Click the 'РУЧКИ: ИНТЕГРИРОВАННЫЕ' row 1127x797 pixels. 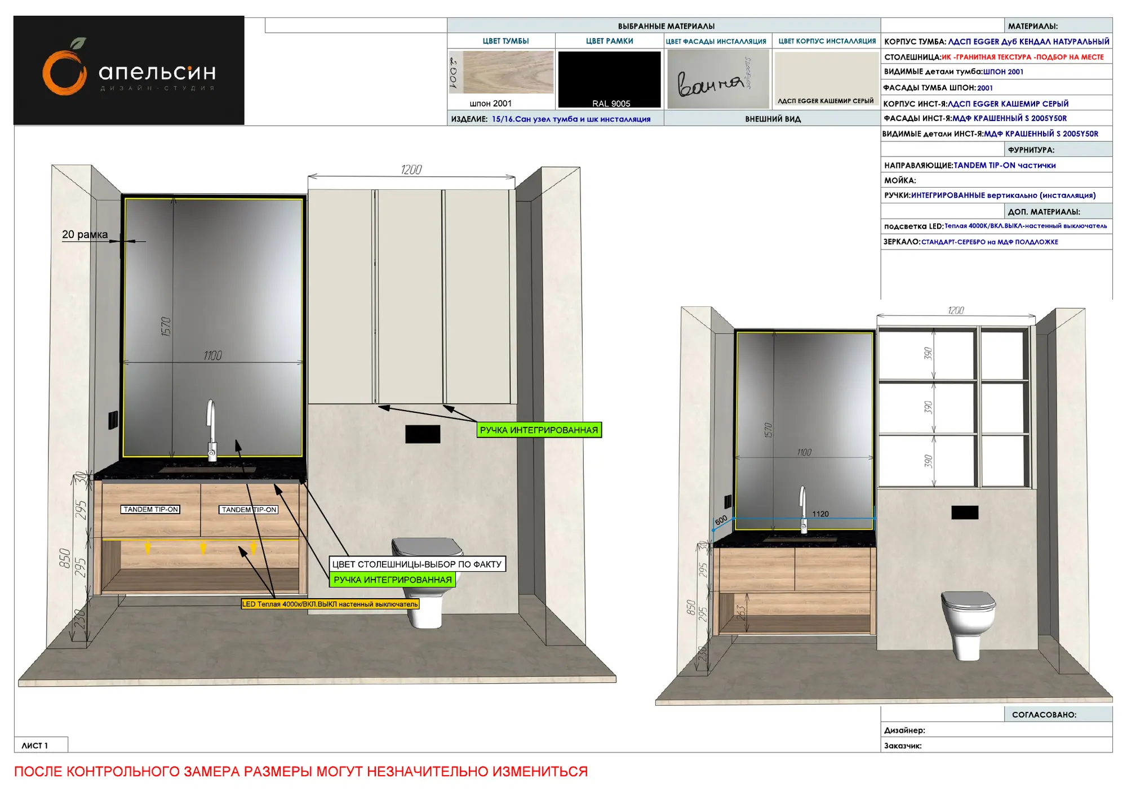click(x=996, y=195)
